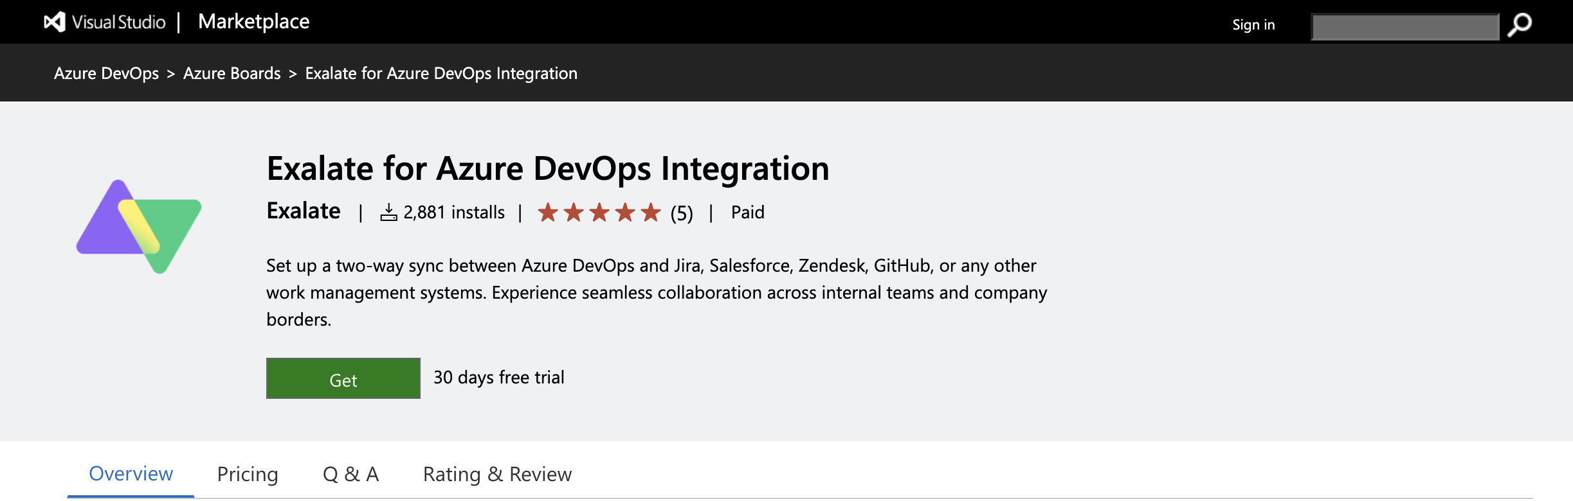Image resolution: width=1573 pixels, height=501 pixels.
Task: Click the (5) review count
Action: (682, 213)
